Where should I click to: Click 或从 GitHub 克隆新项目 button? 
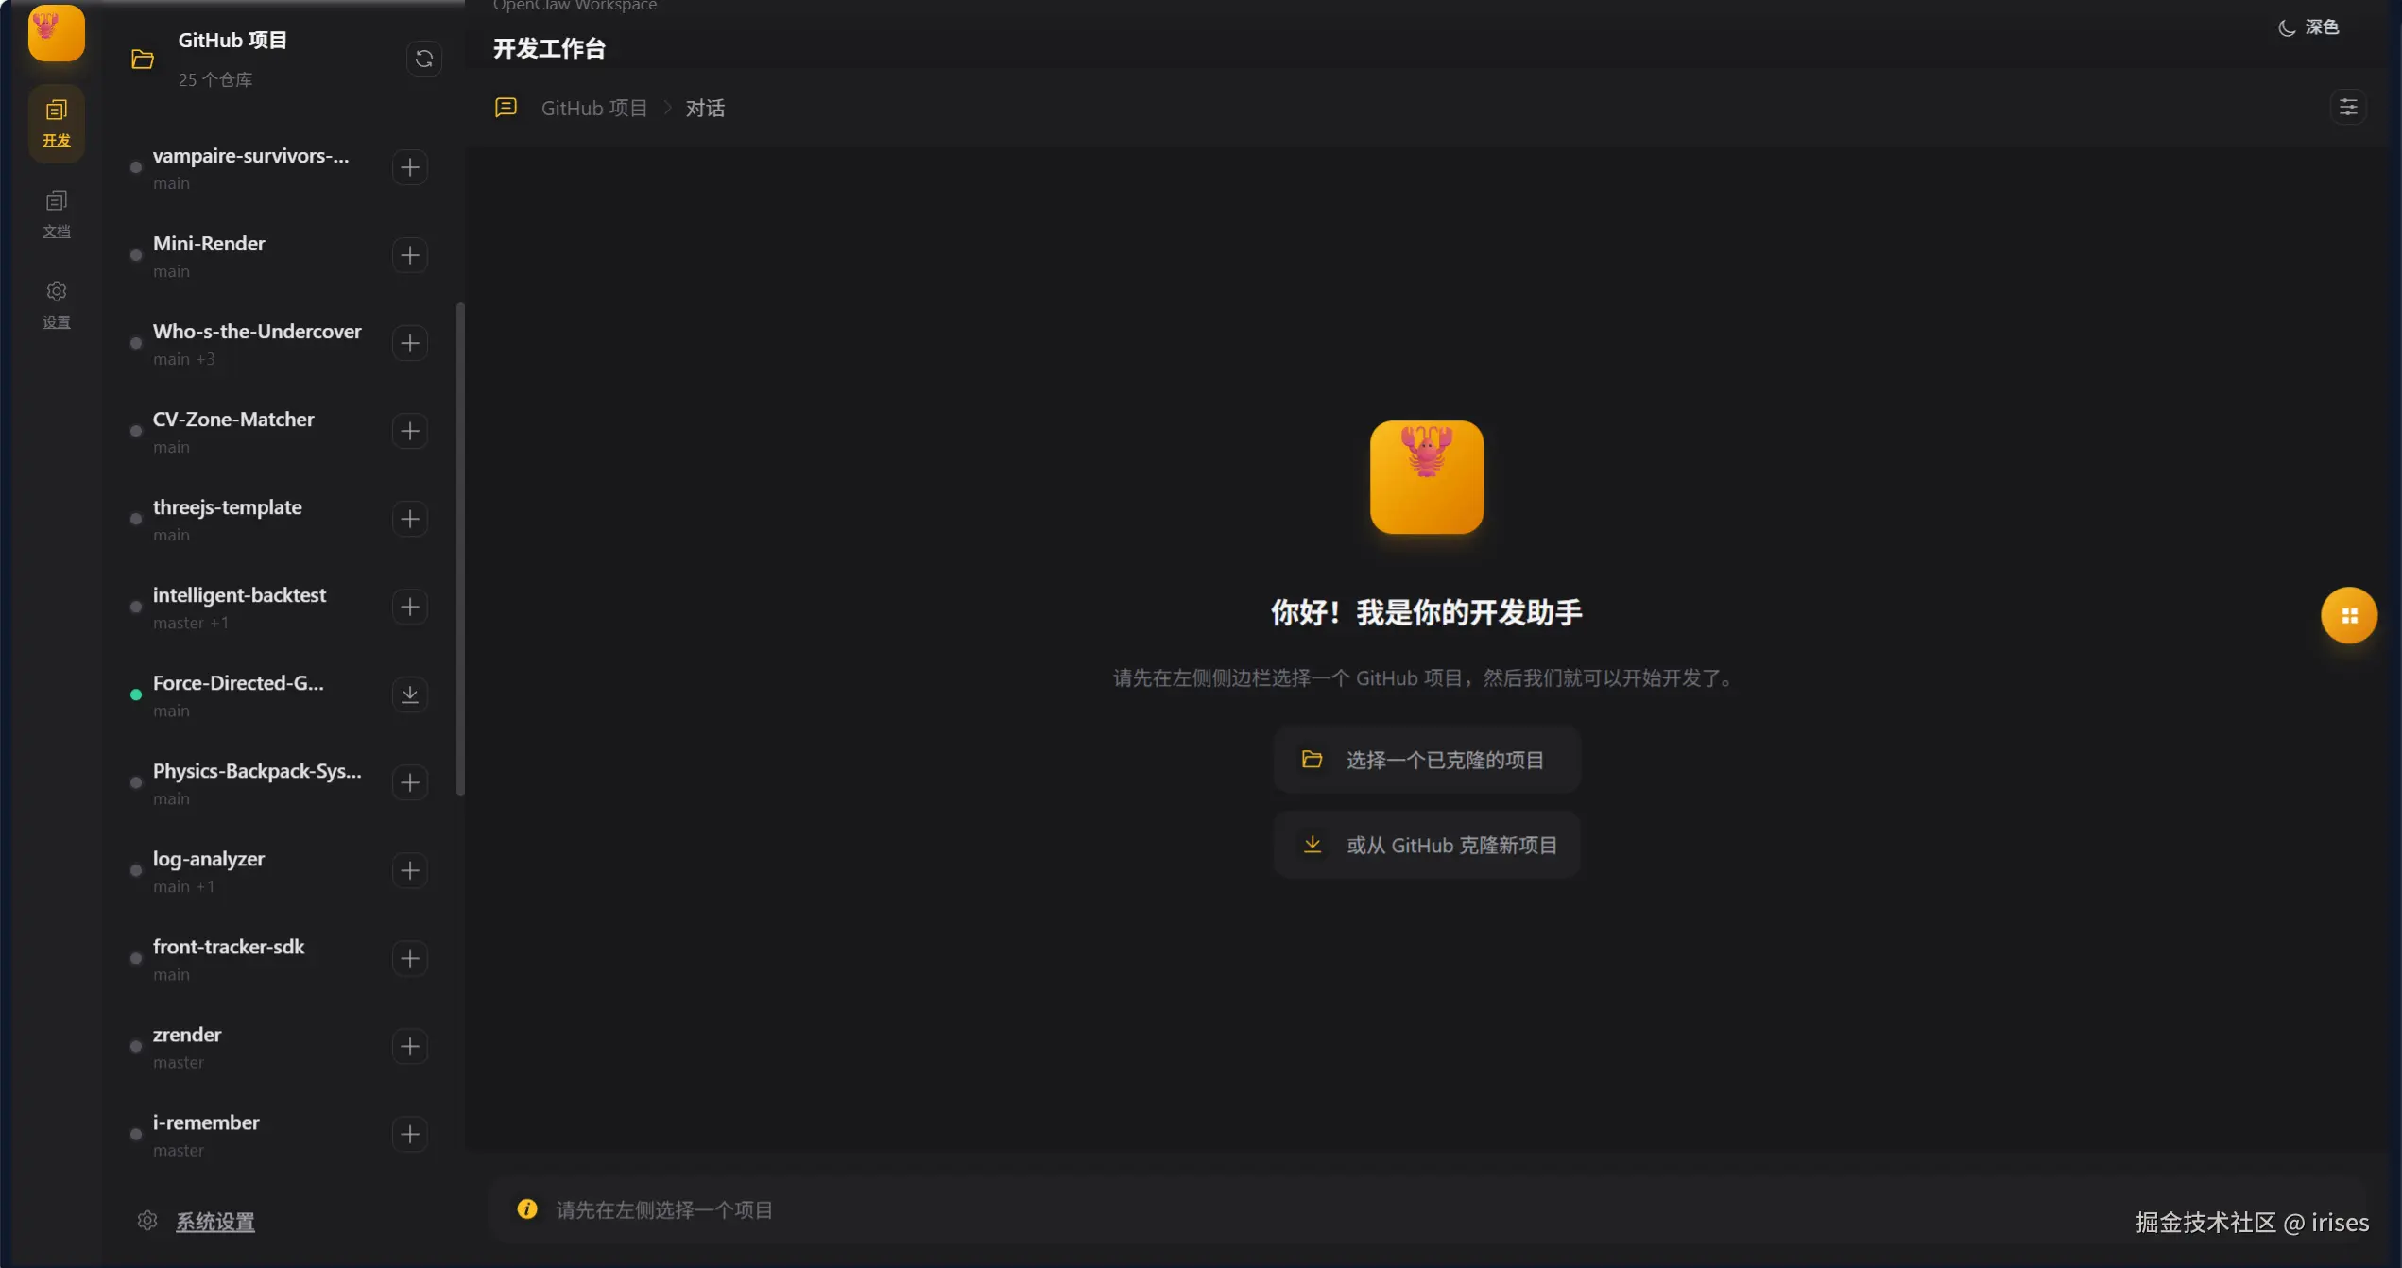point(1427,845)
